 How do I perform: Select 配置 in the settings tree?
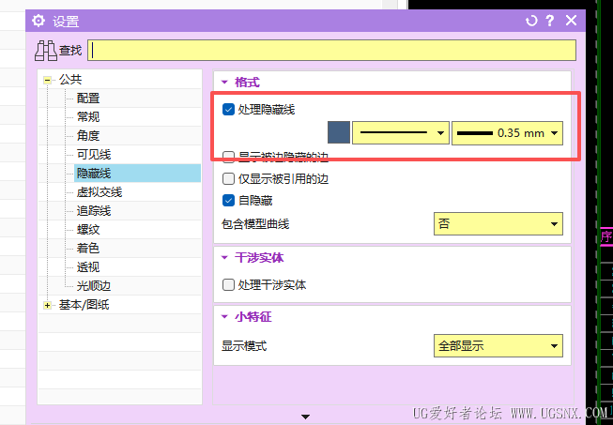point(88,99)
